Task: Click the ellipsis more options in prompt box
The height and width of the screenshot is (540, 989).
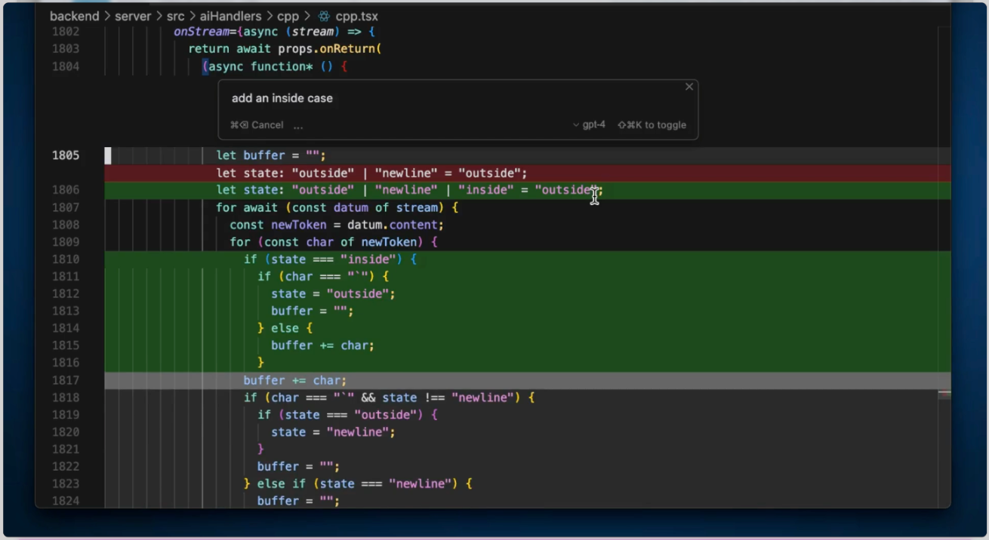Action: pyautogui.click(x=298, y=125)
